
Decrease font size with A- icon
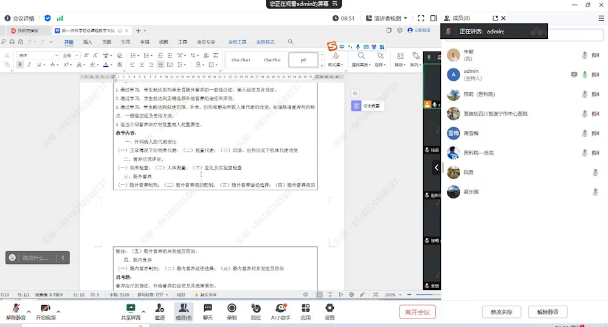(95, 55)
